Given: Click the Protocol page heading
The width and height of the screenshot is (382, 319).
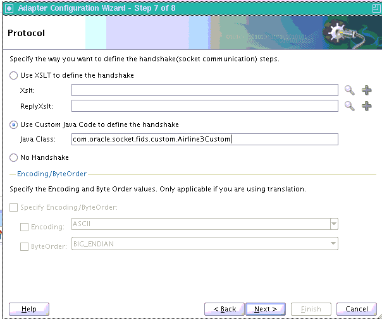Looking at the screenshot, I should click(27, 33).
